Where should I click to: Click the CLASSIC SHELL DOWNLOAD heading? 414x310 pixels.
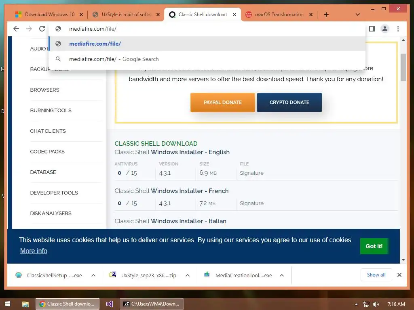156,144
